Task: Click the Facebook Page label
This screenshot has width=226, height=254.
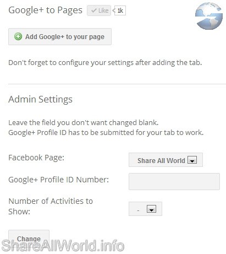Action: tap(36, 158)
